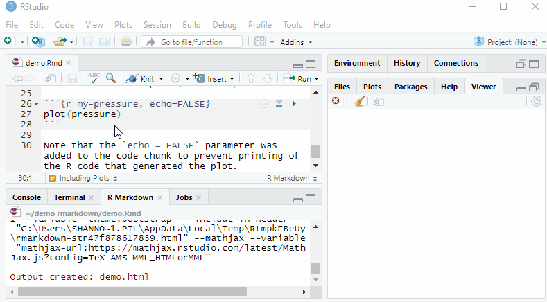Close the R Markdown output tab

tap(159, 197)
